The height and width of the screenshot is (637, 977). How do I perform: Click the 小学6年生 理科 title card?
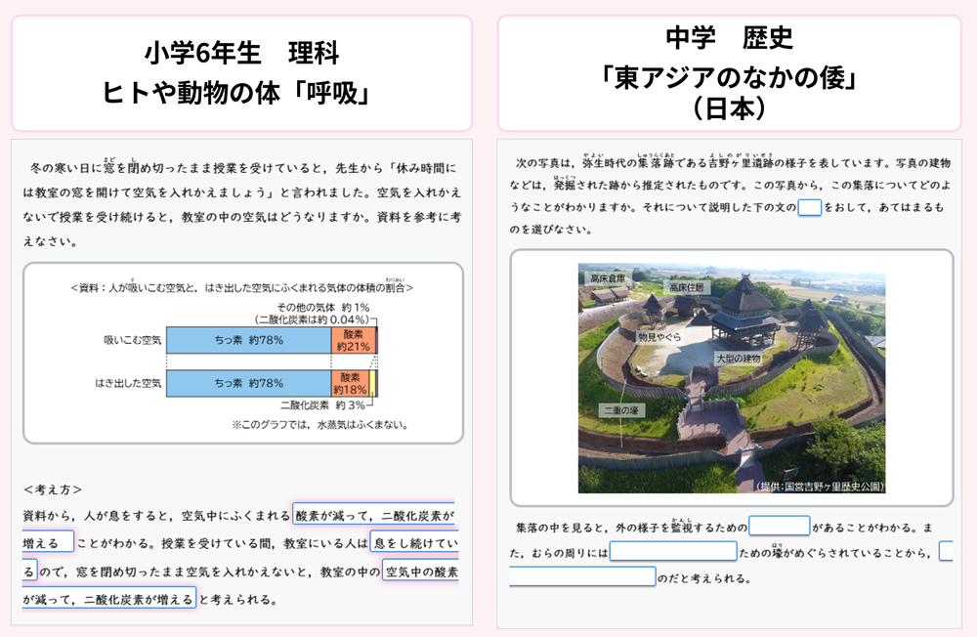coord(241,73)
